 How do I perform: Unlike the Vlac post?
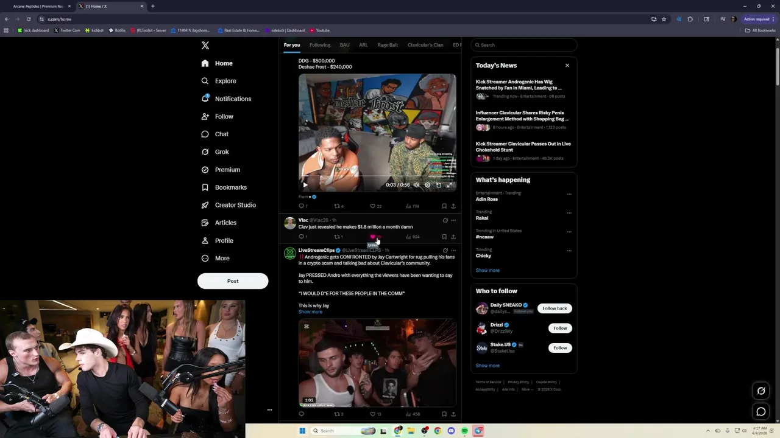(x=375, y=237)
